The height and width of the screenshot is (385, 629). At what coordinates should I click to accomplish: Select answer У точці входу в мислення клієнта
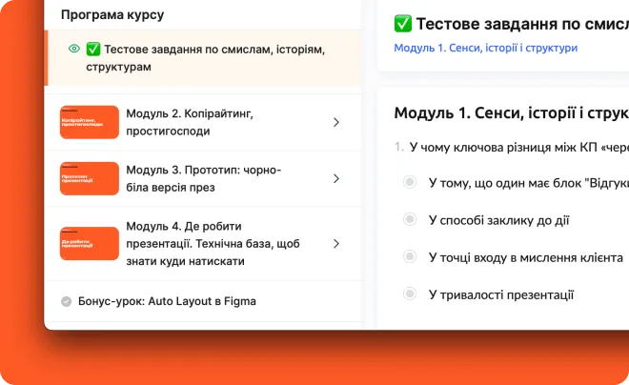coord(410,256)
